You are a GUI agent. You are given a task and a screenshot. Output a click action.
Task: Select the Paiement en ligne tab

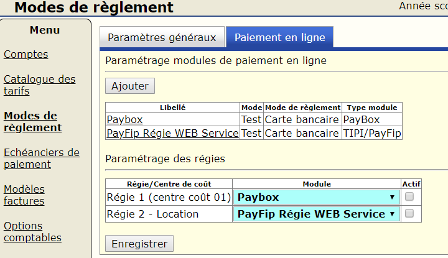click(279, 37)
